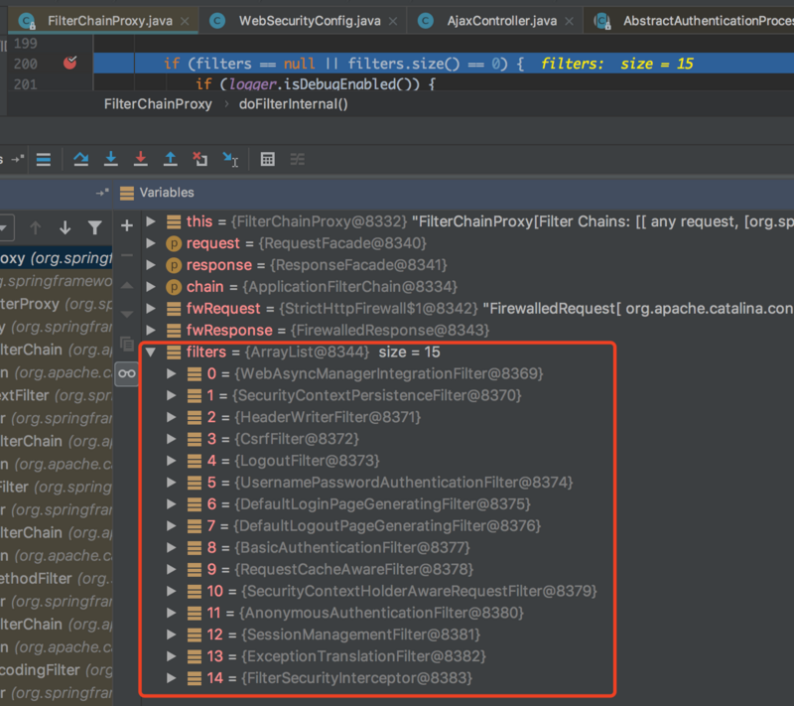Click the New Watch plus icon
Image resolution: width=794 pixels, height=706 pixels.
coord(126,226)
